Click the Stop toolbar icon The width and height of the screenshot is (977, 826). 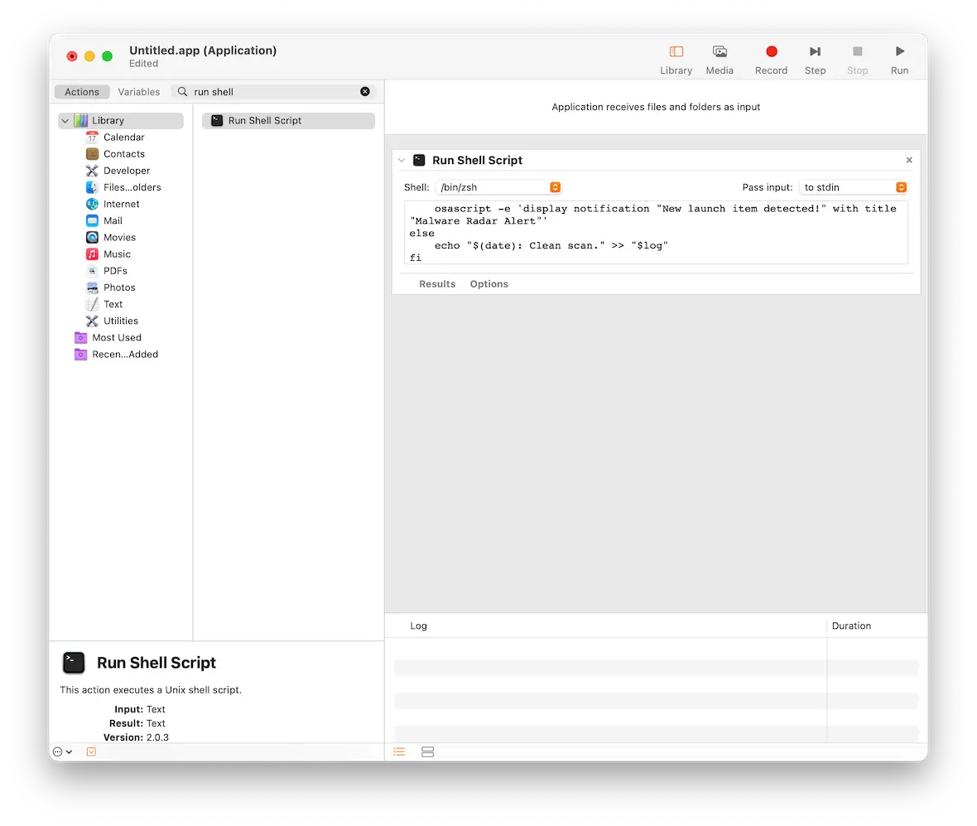(858, 51)
